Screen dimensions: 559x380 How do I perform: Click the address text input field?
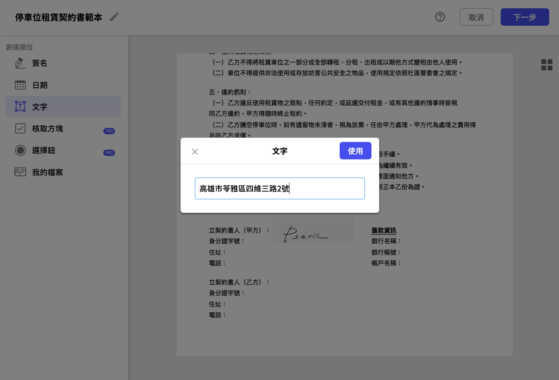click(x=279, y=188)
